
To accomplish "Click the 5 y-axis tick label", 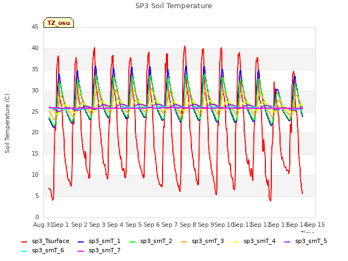I will (37, 196).
